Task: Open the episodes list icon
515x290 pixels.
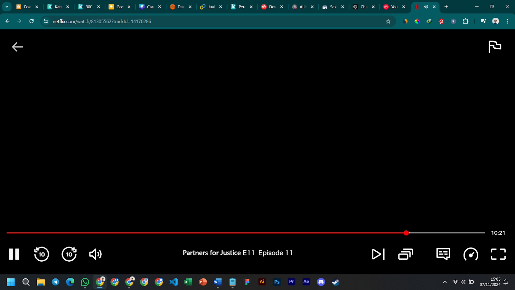Action: [406, 254]
